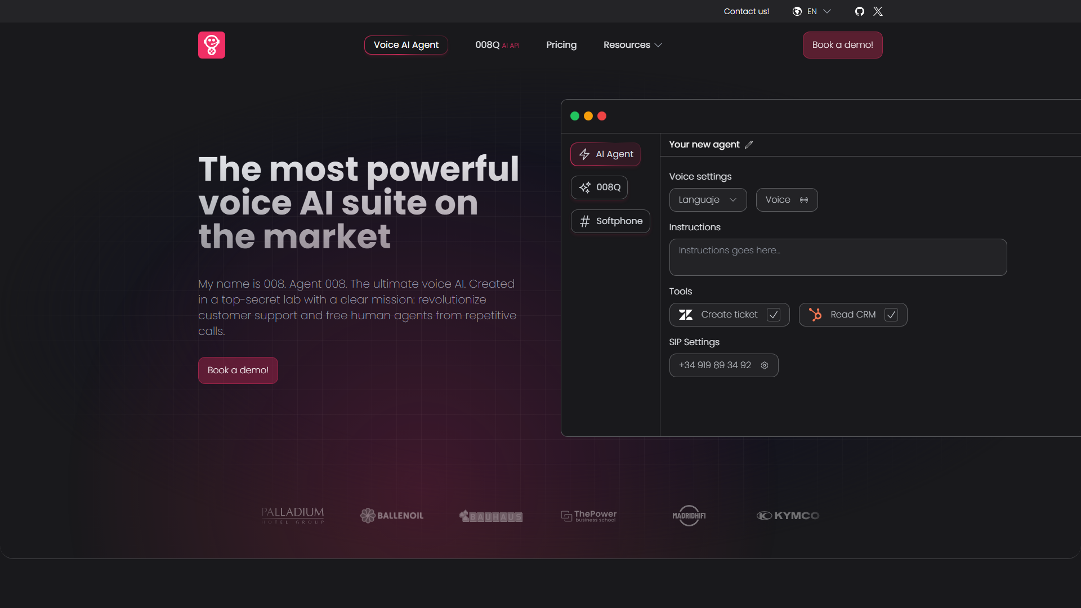Open the GitHub icon link
The image size is (1081, 608).
click(x=859, y=11)
